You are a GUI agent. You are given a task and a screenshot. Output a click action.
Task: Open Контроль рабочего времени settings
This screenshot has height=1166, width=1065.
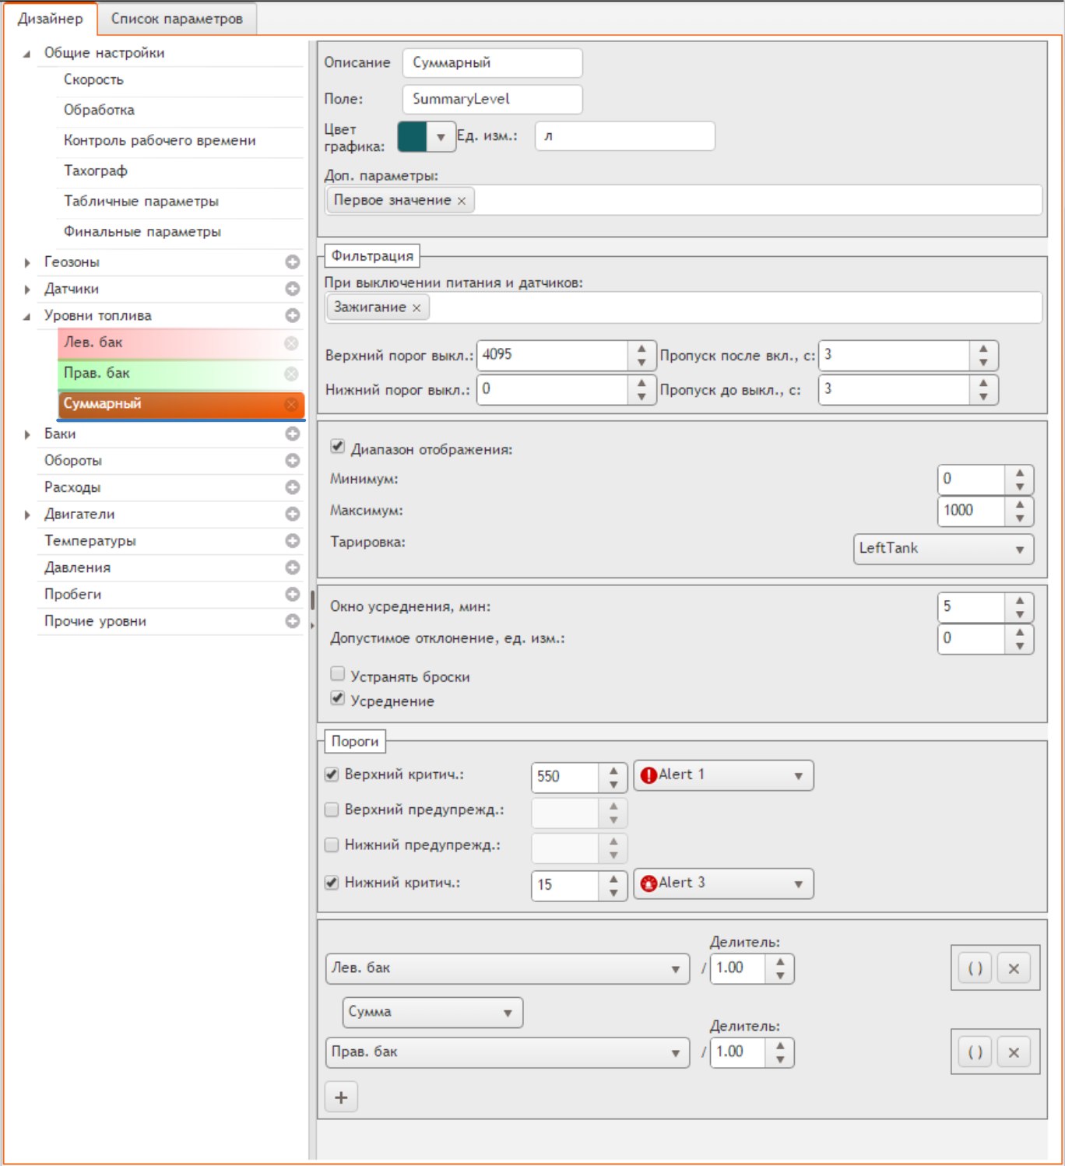pyautogui.click(x=179, y=141)
